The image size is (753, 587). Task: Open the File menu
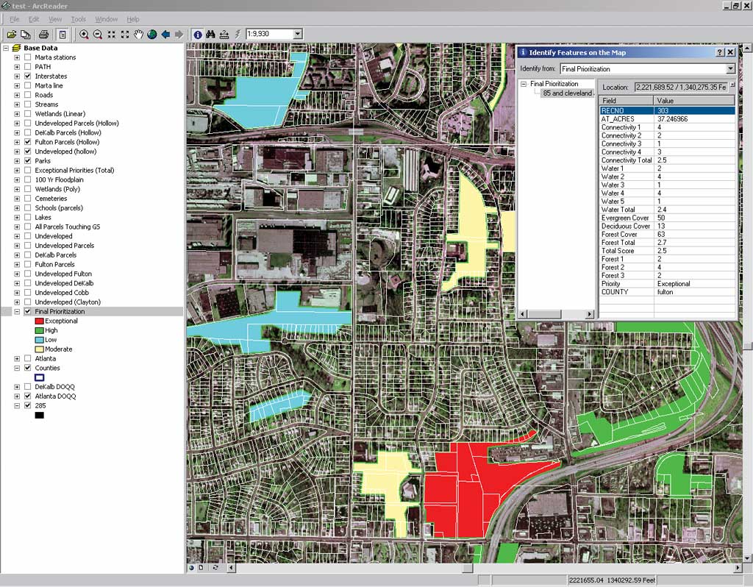pyautogui.click(x=15, y=19)
